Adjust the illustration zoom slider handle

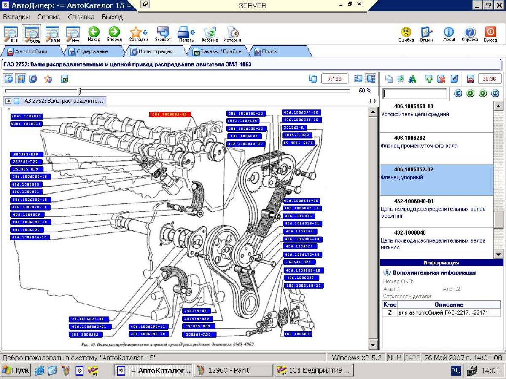(x=79, y=91)
